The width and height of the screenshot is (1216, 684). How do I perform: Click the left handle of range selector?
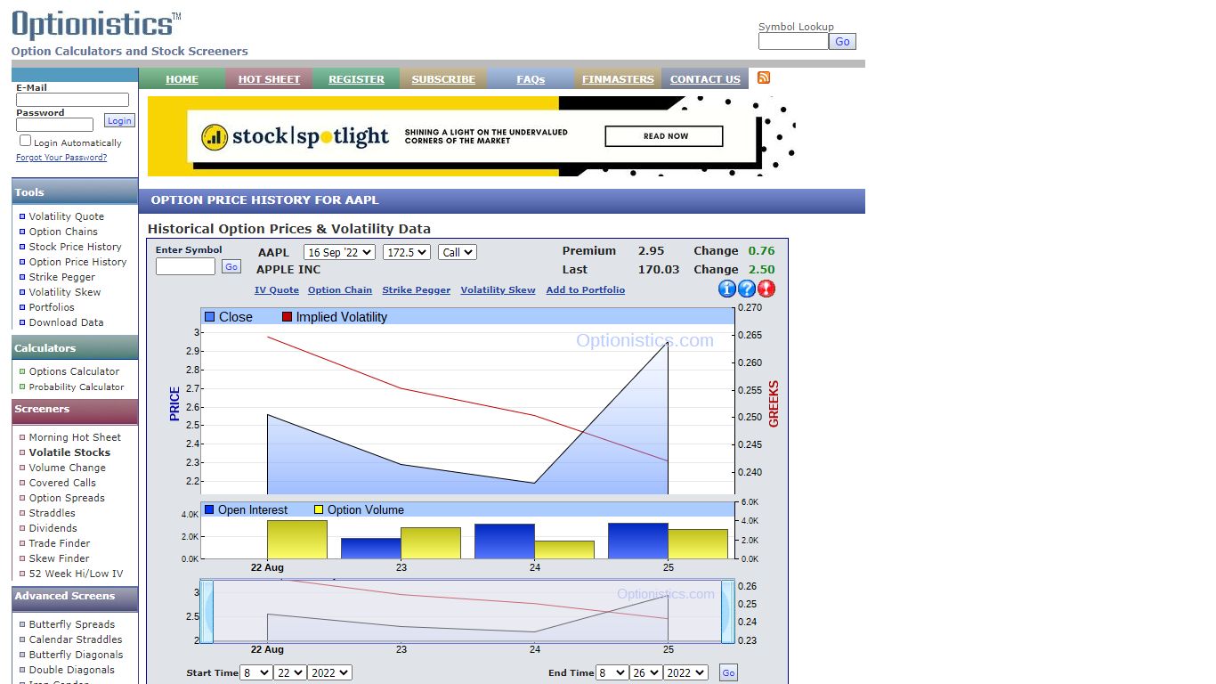[x=207, y=611]
